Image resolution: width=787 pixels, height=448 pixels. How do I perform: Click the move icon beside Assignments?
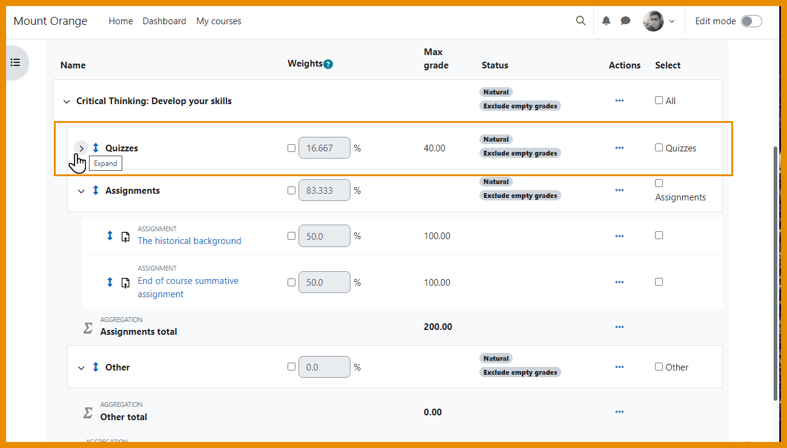(x=95, y=190)
